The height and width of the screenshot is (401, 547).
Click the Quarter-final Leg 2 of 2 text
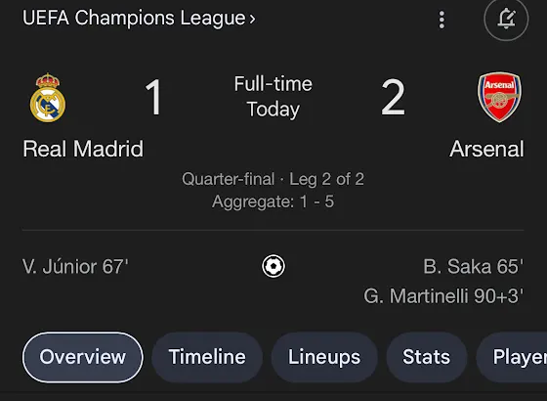[273, 179]
